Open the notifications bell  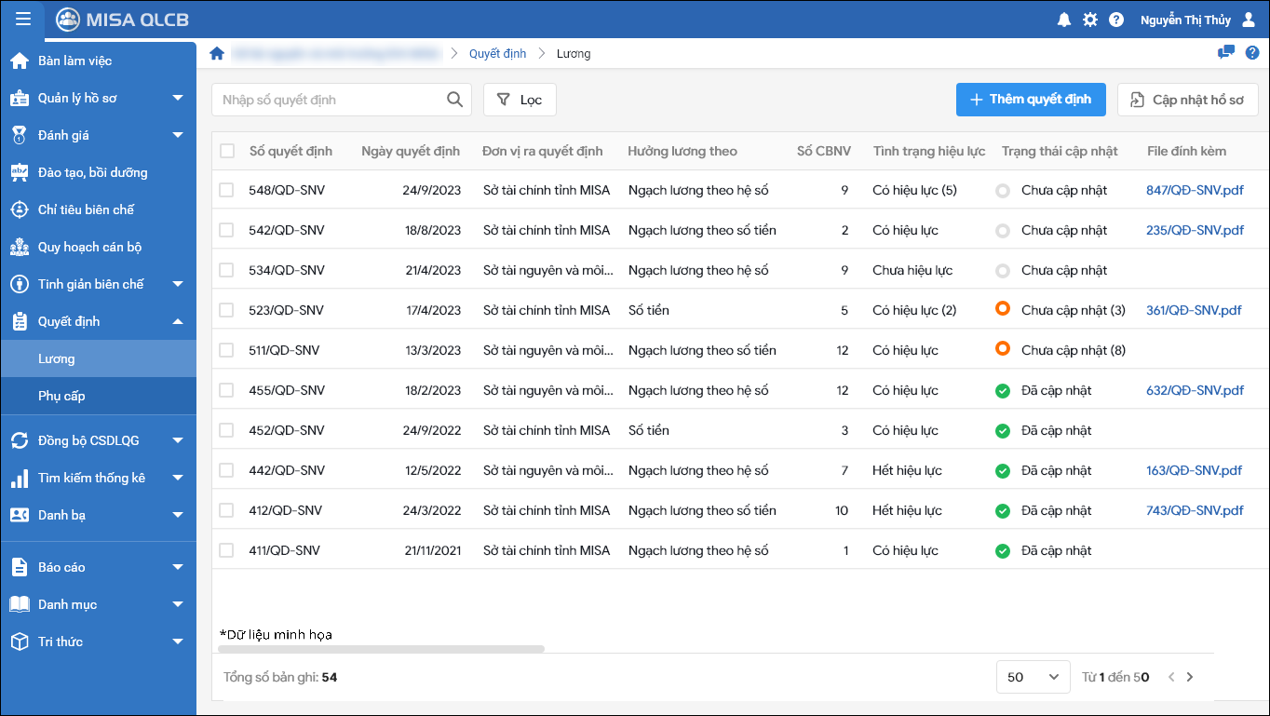pyautogui.click(x=1063, y=20)
